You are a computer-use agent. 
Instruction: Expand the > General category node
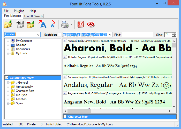tap(8, 83)
